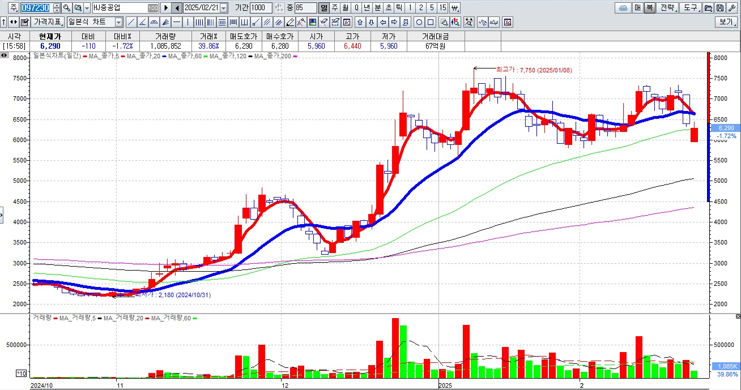Screen dimensions: 741x390
Task: Select the vertical line tool
Action: coord(188,22)
